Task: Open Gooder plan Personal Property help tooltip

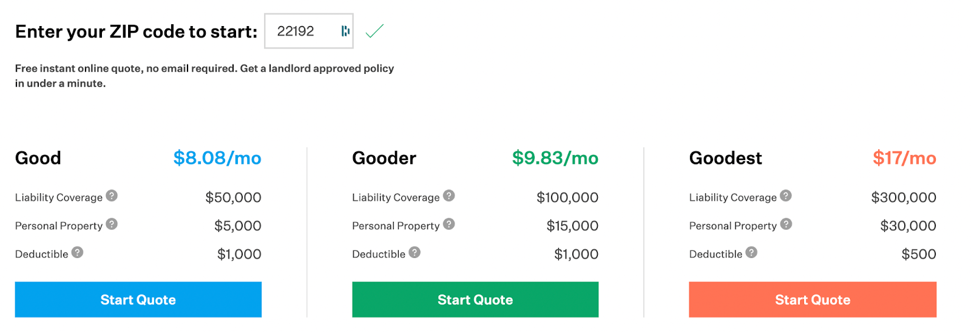Action: tap(448, 224)
